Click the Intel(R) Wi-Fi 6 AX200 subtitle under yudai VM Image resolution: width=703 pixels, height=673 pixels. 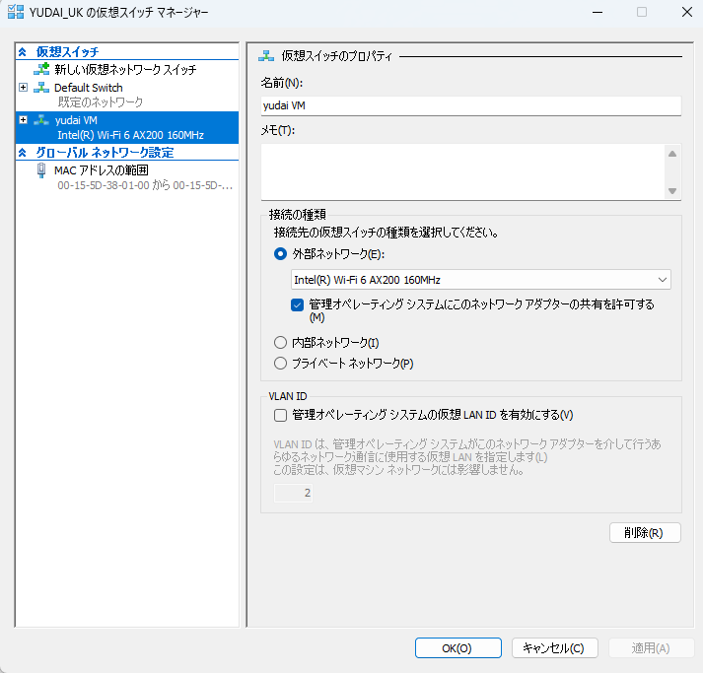[130, 135]
